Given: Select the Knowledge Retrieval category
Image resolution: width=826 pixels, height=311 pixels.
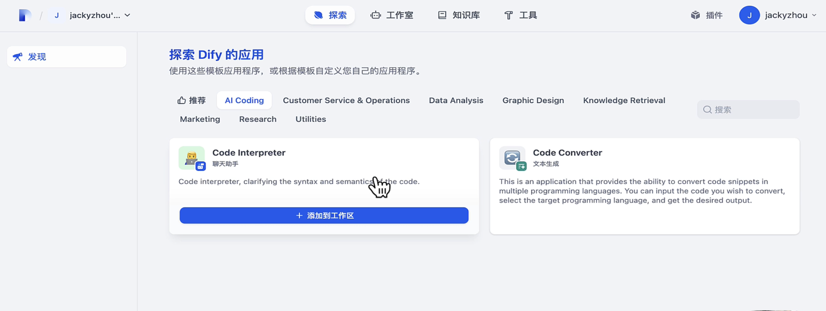Looking at the screenshot, I should click(x=624, y=100).
